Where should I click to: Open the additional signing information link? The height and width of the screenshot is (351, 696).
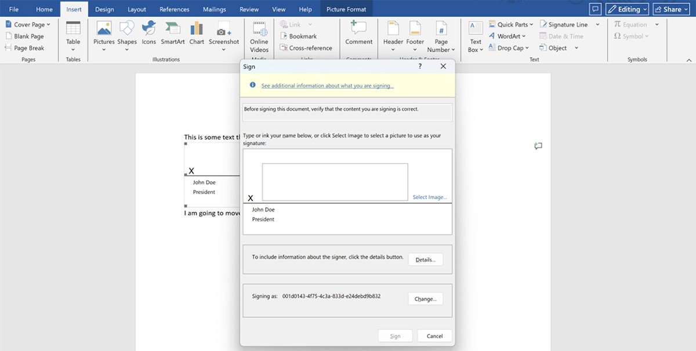click(327, 86)
